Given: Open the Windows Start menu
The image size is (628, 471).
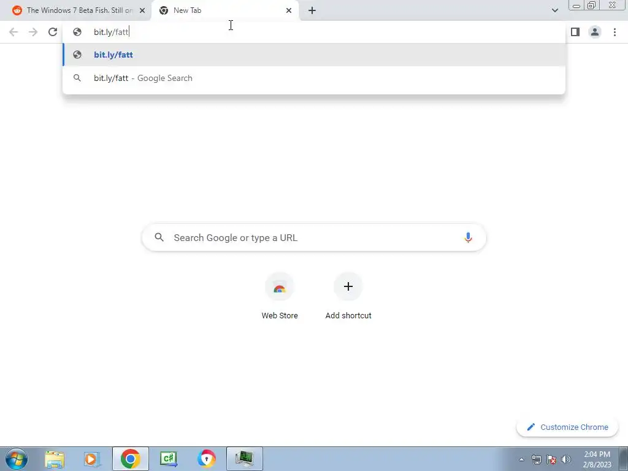Looking at the screenshot, I should pyautogui.click(x=17, y=459).
